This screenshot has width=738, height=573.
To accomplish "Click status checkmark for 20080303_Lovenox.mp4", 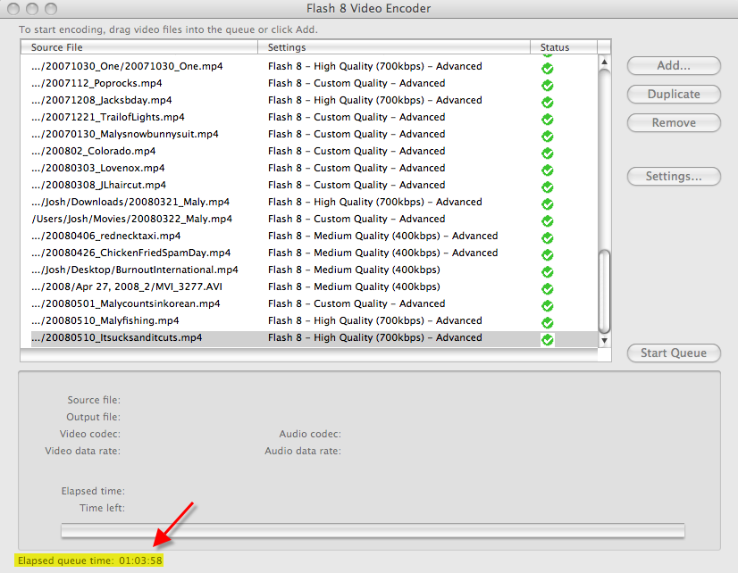I will (547, 170).
